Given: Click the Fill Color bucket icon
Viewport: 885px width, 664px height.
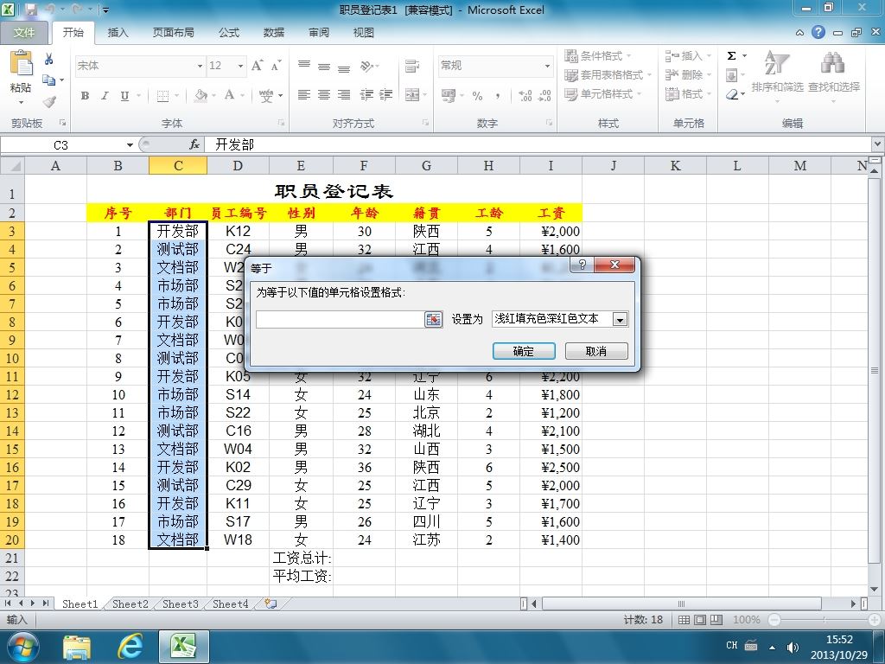Looking at the screenshot, I should click(201, 95).
